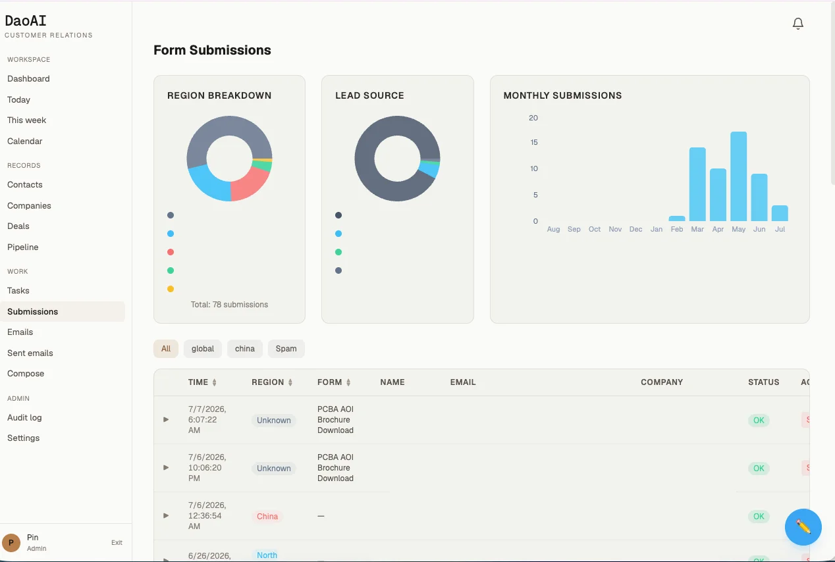Screen dimensions: 835x562
Task: Expand the 7/6/2026 10:06:20 PM submission row
Action: tap(166, 467)
